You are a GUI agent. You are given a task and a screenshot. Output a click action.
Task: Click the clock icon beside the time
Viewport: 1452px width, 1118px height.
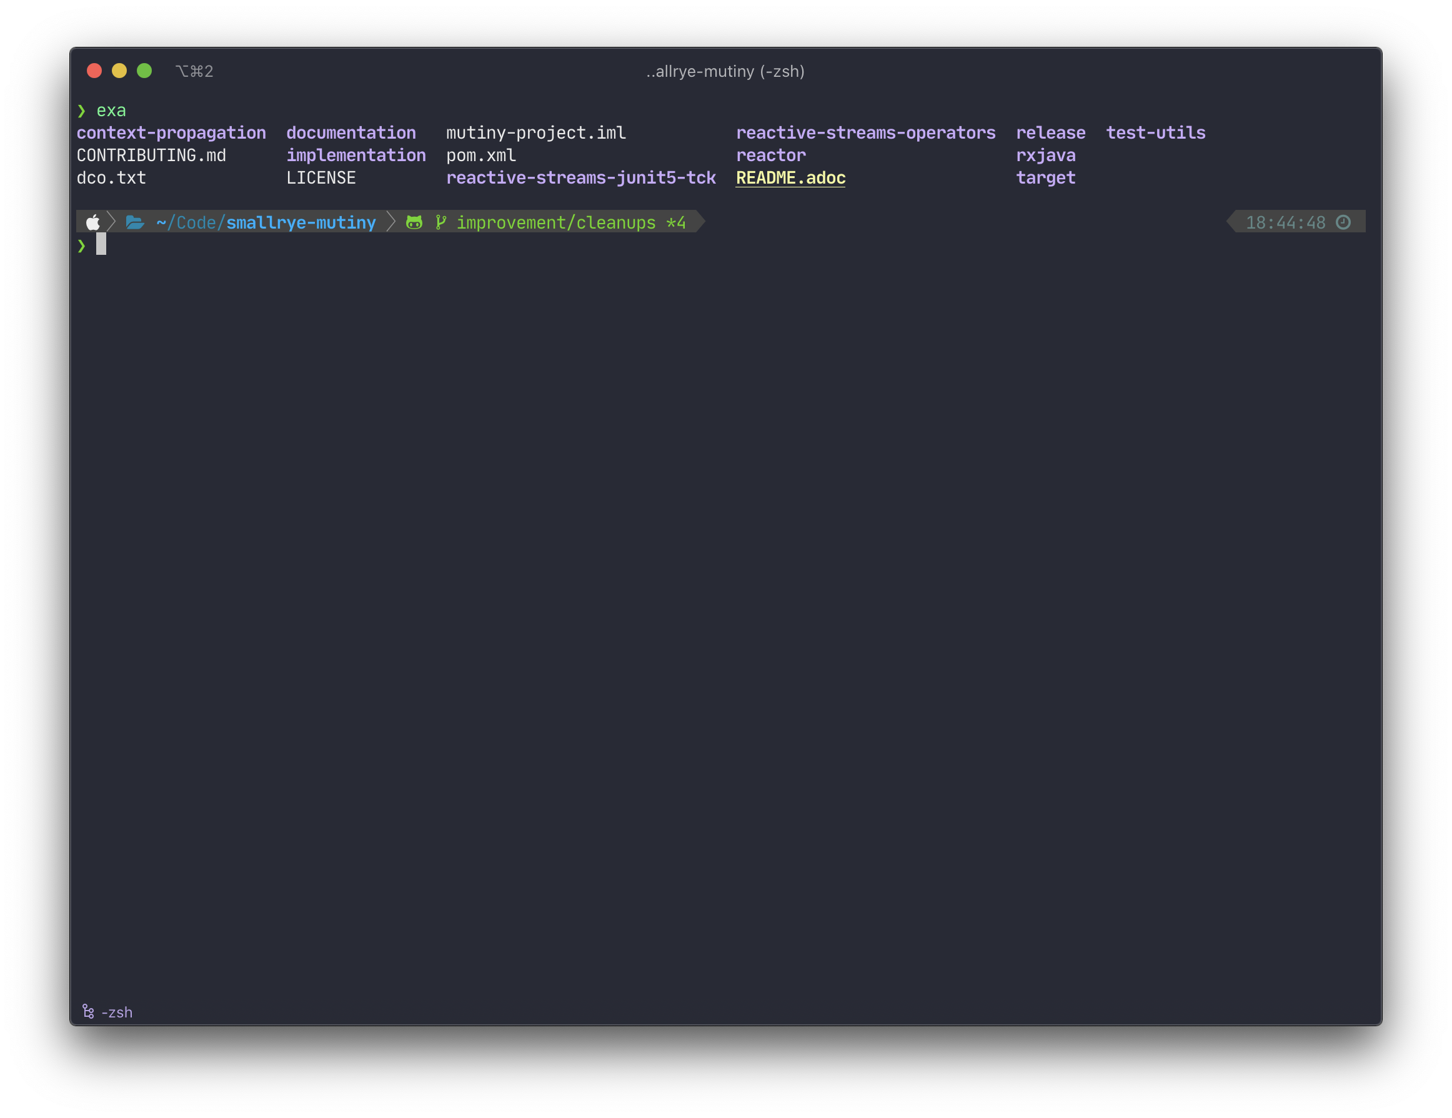[1343, 222]
